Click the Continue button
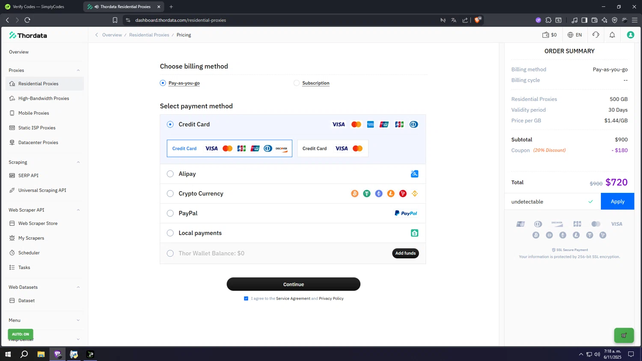The image size is (642, 361). click(x=293, y=284)
